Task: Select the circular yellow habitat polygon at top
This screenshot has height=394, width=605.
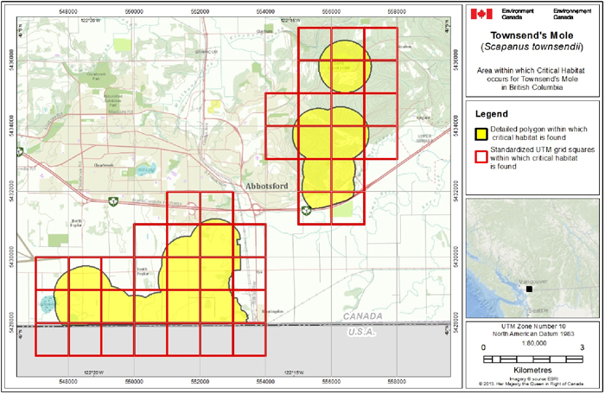Action: click(x=345, y=65)
